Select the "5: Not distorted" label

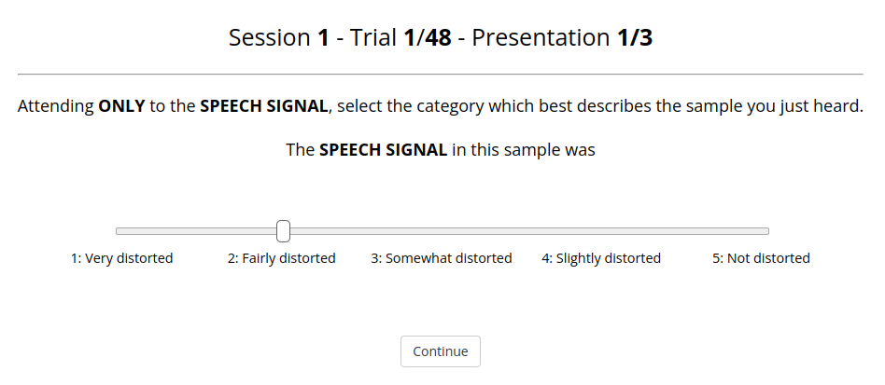click(761, 258)
